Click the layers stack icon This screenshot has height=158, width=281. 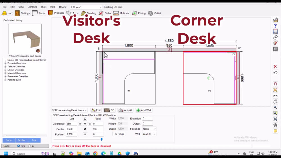275,125
